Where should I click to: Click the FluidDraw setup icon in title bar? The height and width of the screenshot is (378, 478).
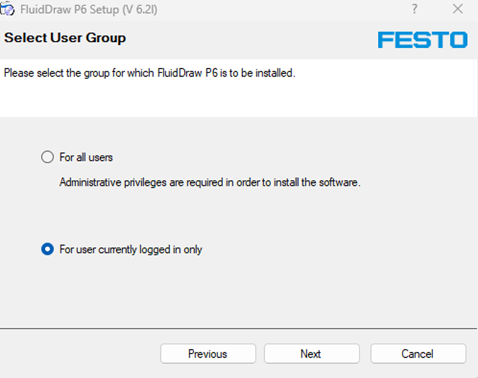pyautogui.click(x=7, y=9)
